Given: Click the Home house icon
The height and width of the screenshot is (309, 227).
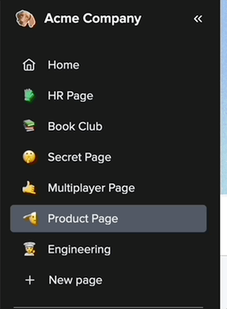Looking at the screenshot, I should point(29,65).
